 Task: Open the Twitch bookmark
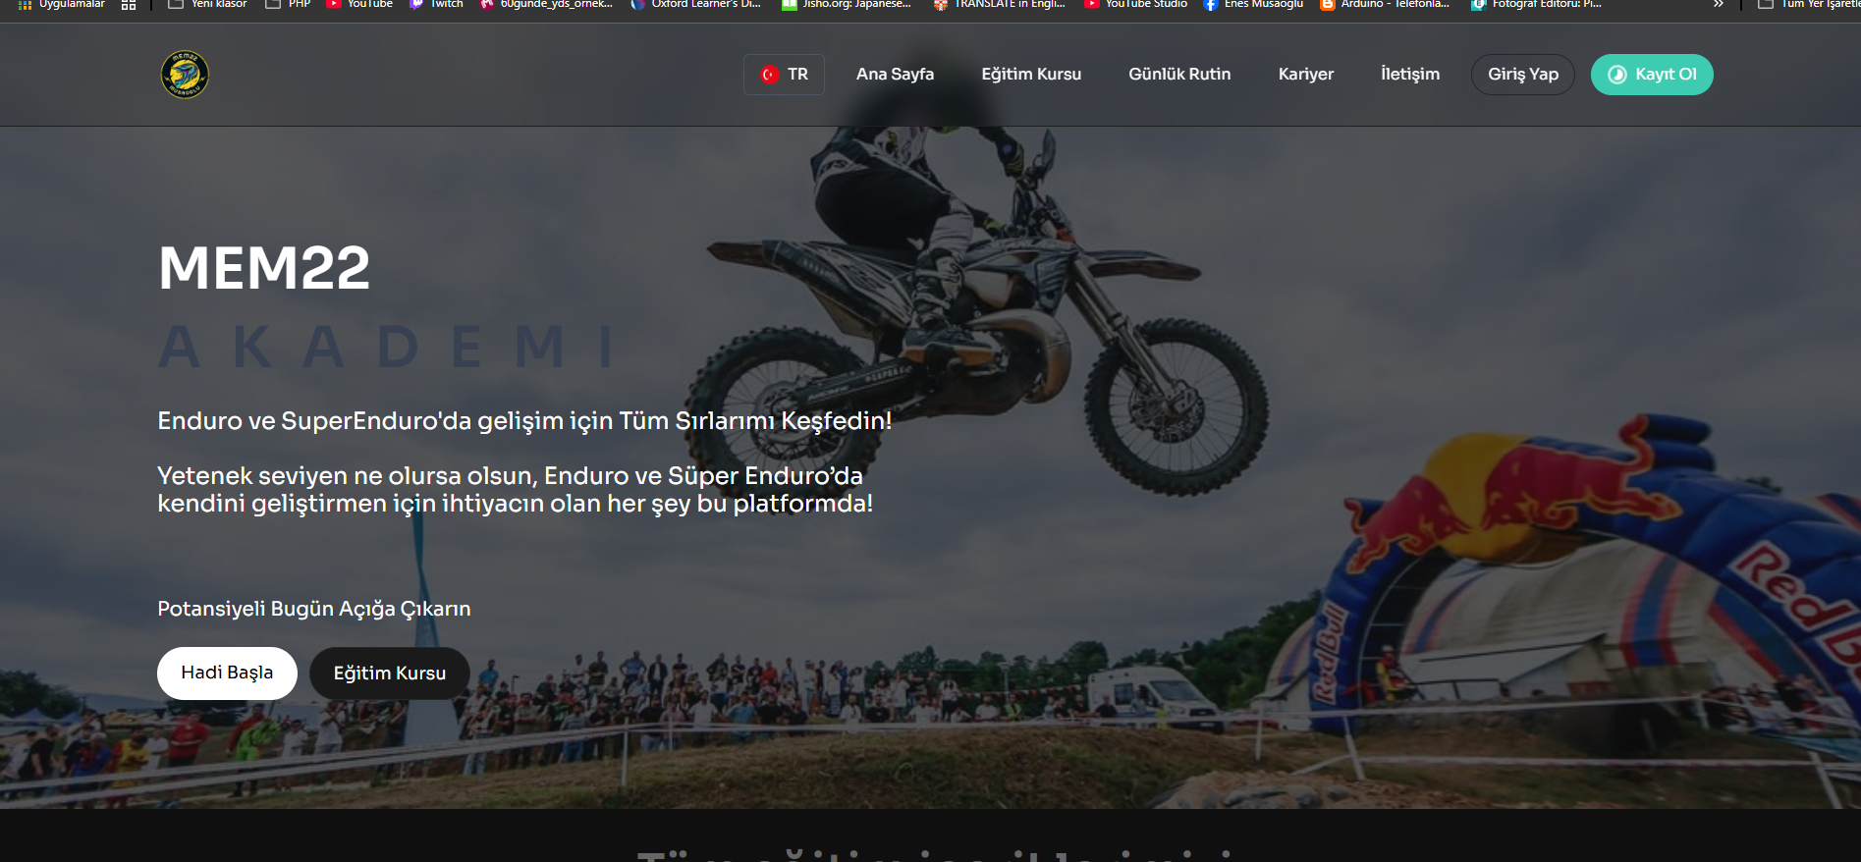pos(436,5)
